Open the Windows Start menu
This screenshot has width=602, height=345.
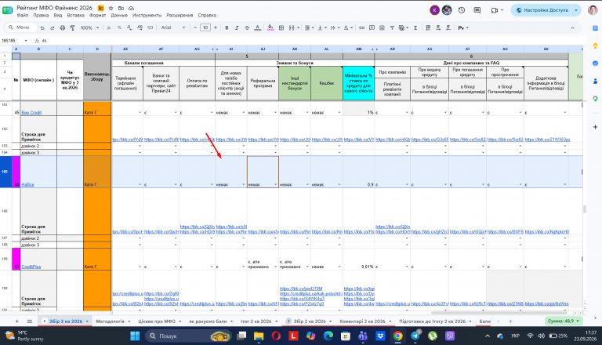[x=135, y=336]
